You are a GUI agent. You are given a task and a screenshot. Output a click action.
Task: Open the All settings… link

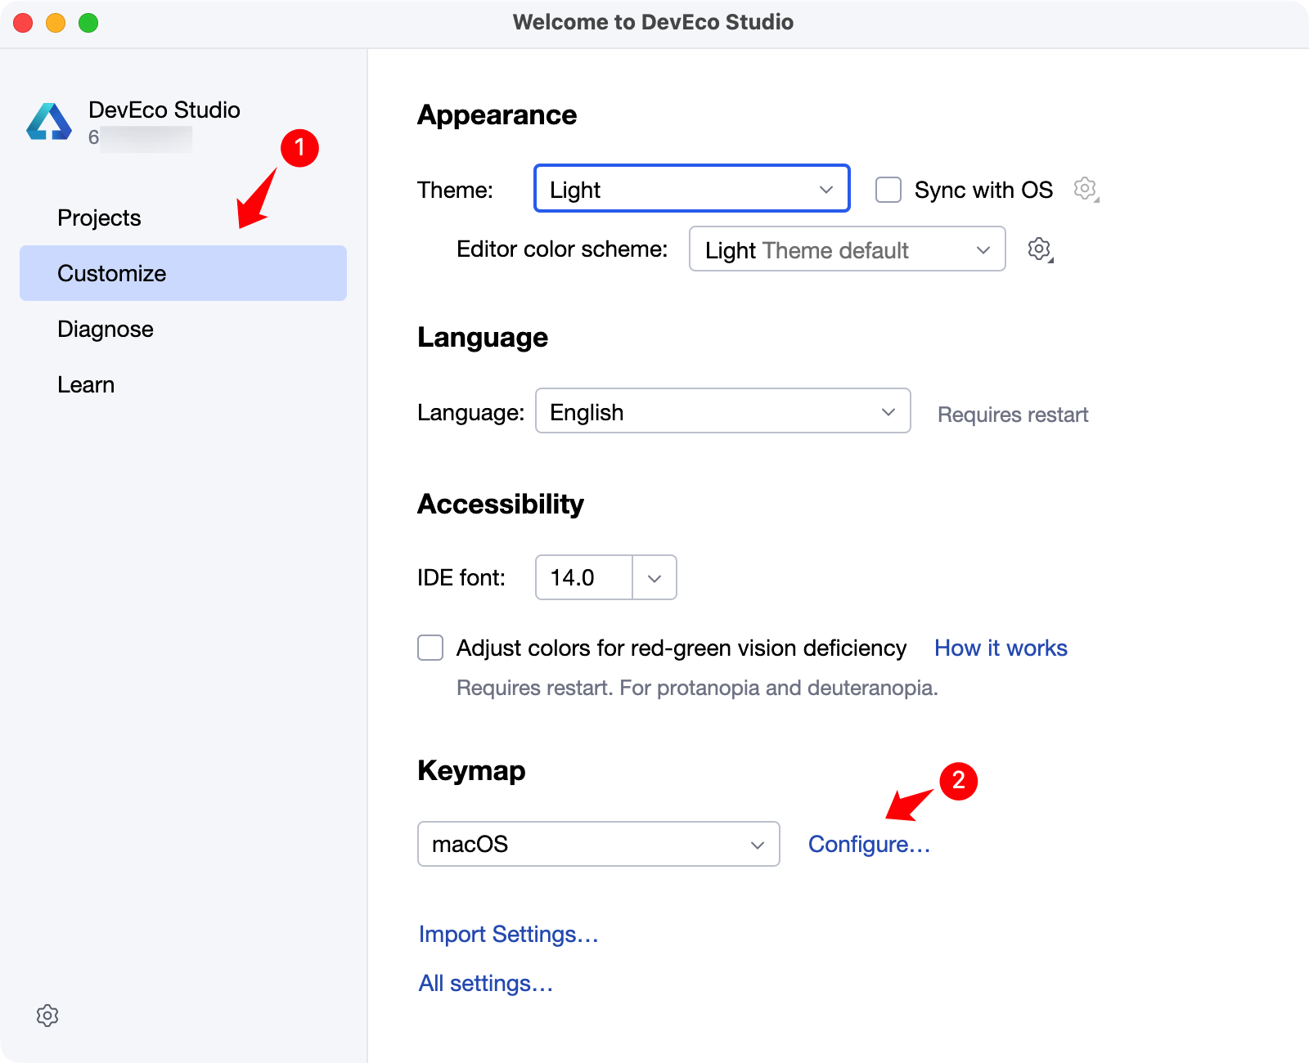pos(486,983)
